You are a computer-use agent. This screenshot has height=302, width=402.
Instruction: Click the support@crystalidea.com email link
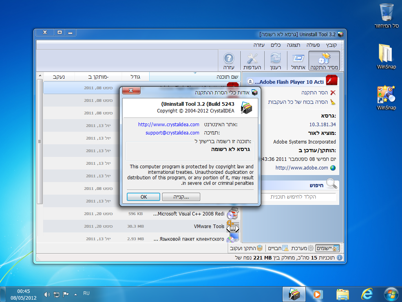[x=172, y=133]
